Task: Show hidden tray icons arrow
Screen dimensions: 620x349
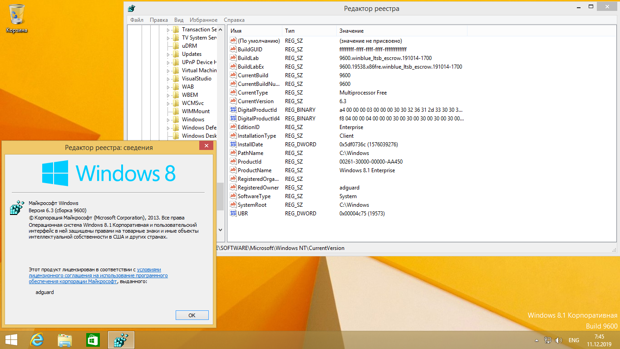Action: [x=537, y=340]
